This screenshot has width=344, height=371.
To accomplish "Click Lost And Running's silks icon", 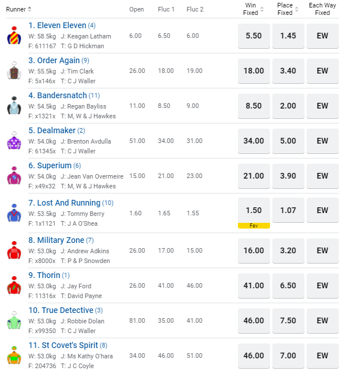I will [14, 213].
